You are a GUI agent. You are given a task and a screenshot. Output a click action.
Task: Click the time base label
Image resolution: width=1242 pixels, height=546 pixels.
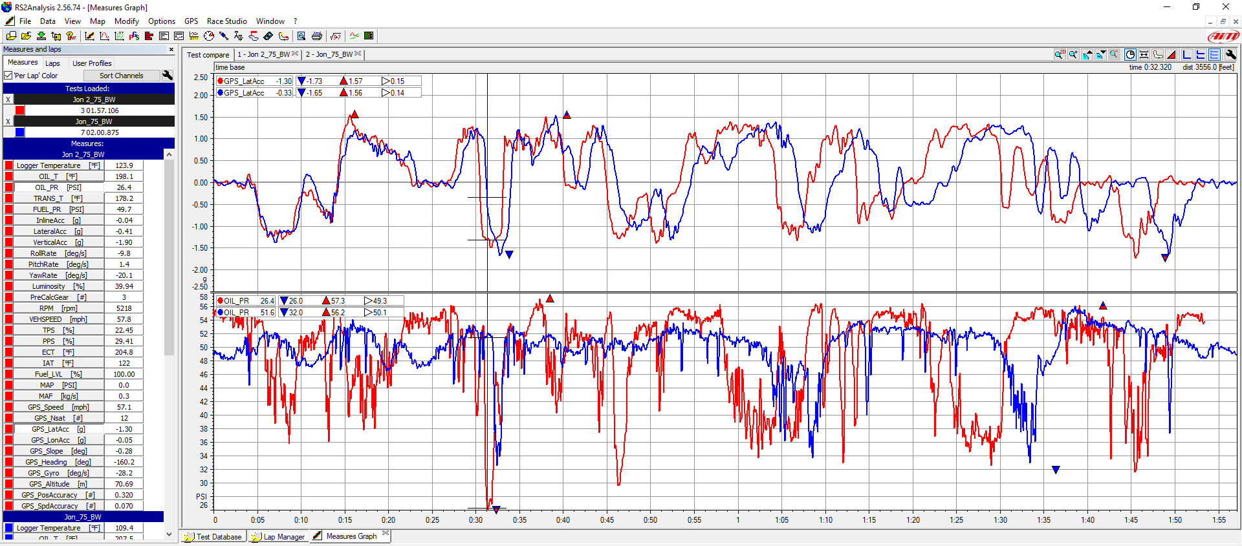pyautogui.click(x=230, y=67)
